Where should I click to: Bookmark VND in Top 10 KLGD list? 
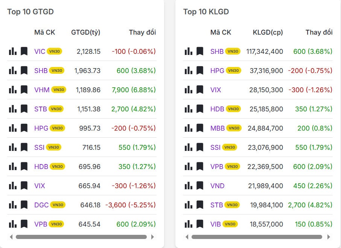click(200, 186)
